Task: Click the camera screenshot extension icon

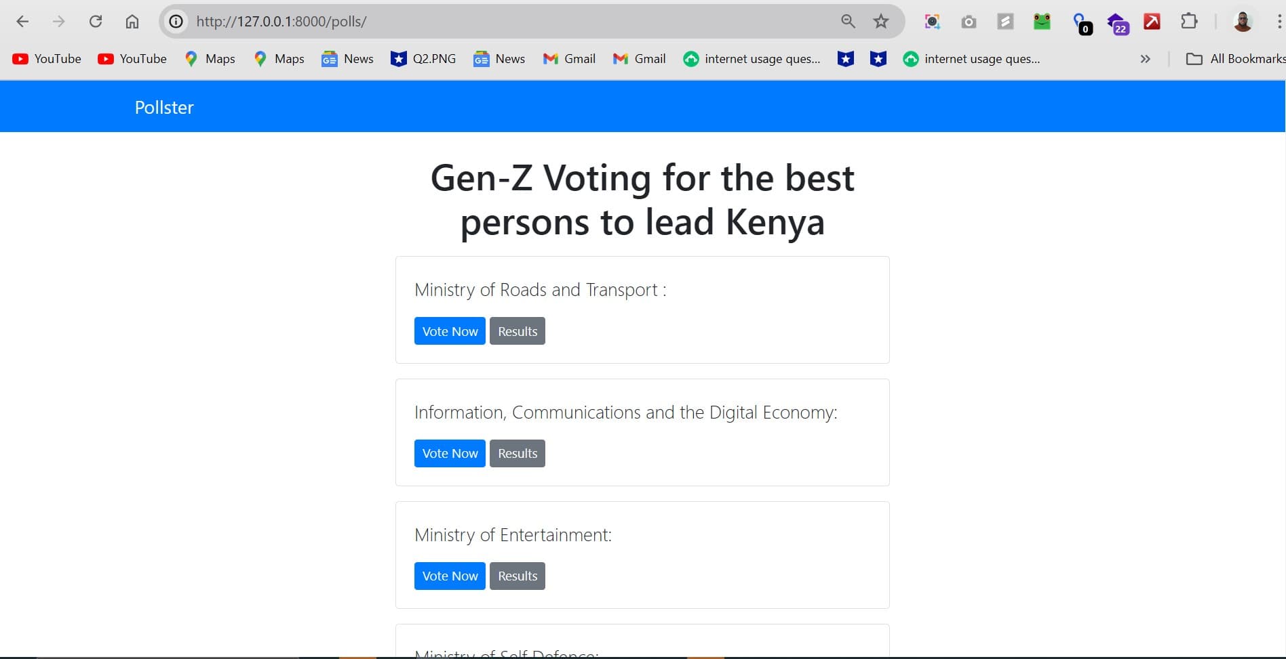Action: coord(969,21)
